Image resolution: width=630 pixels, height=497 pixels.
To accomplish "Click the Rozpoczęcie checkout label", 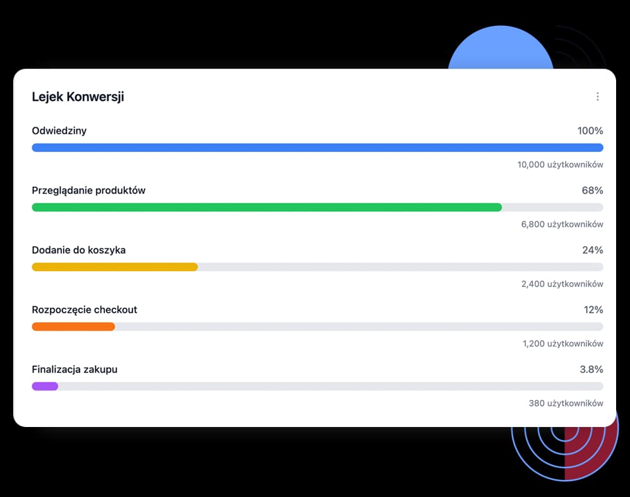I will 85,310.
